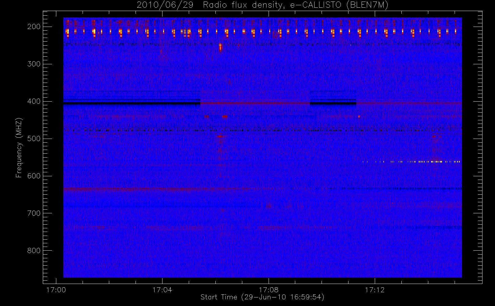Viewport: 495px width, 306px height.
Task: Click the 500 frequency tick label
Action: (x=34, y=139)
